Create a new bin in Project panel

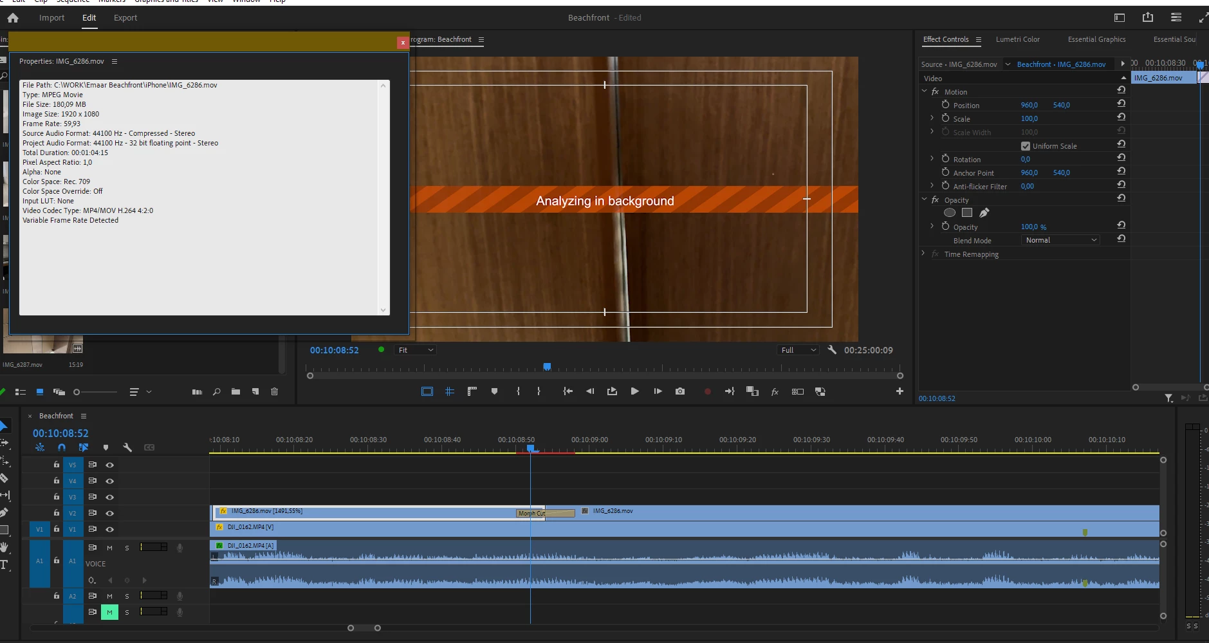coord(236,392)
